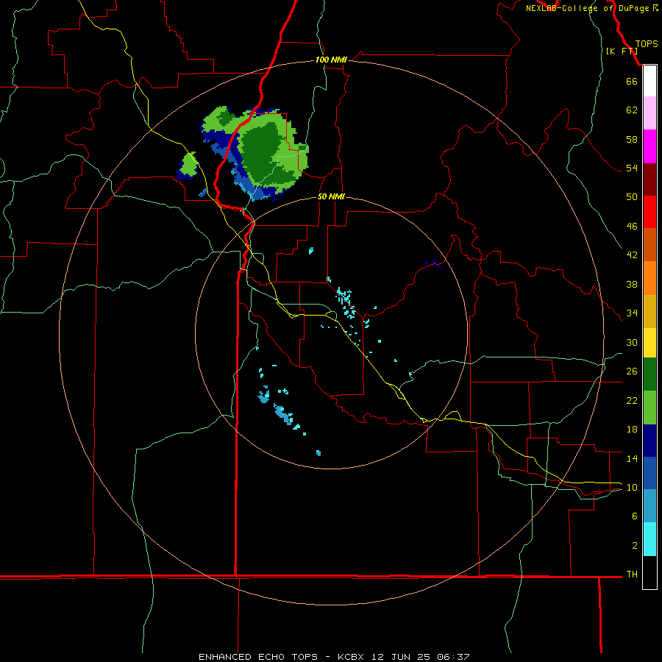The image size is (662, 662).
Task: Click the 50 NMI range ring label
Action: pos(331,196)
